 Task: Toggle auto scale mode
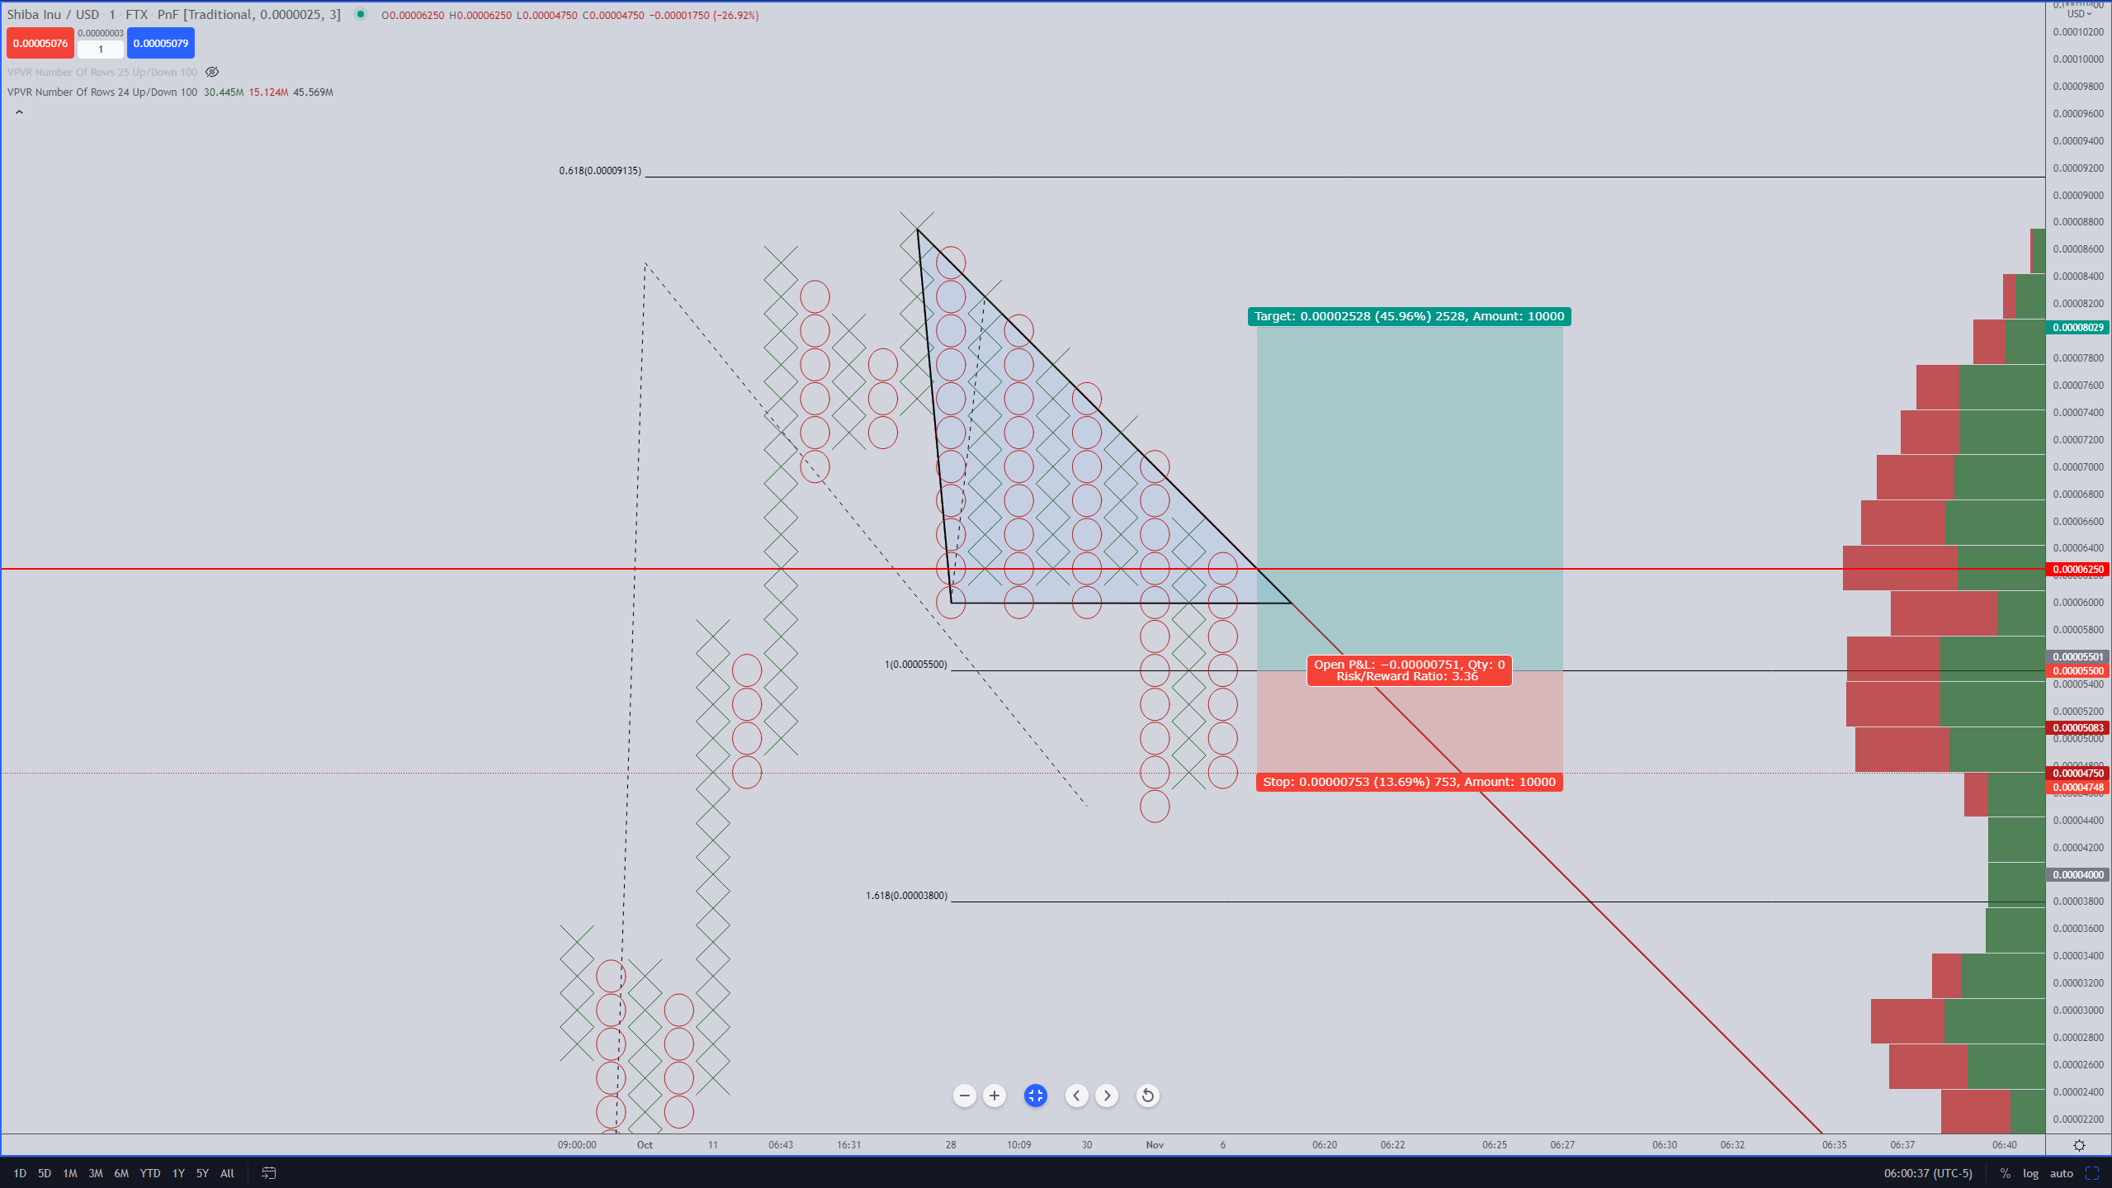2061,1173
